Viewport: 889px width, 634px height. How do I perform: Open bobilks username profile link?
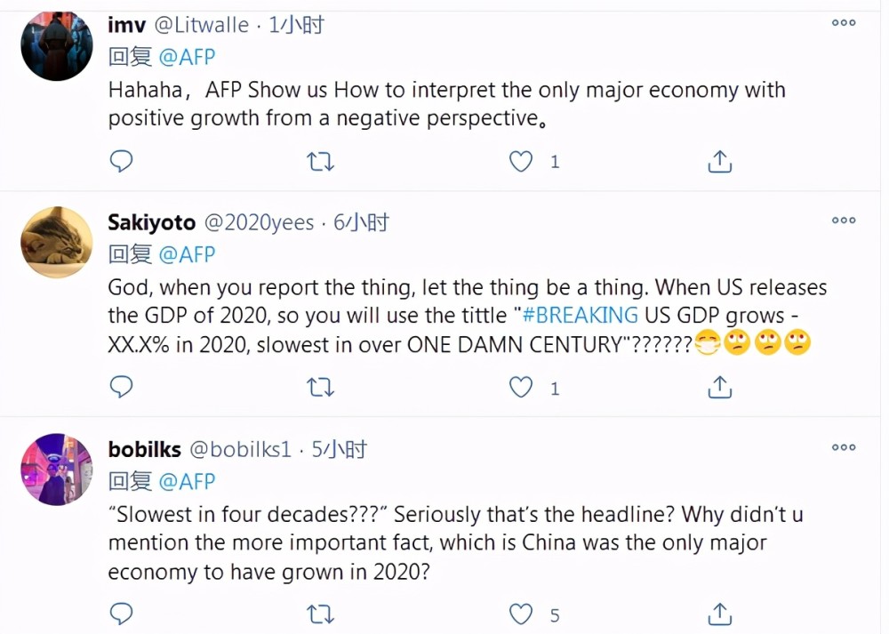144,449
